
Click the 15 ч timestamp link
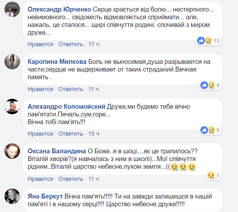tap(94, 133)
